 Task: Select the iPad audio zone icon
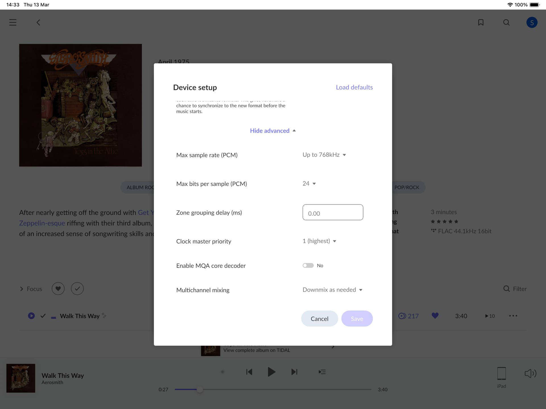(501, 373)
